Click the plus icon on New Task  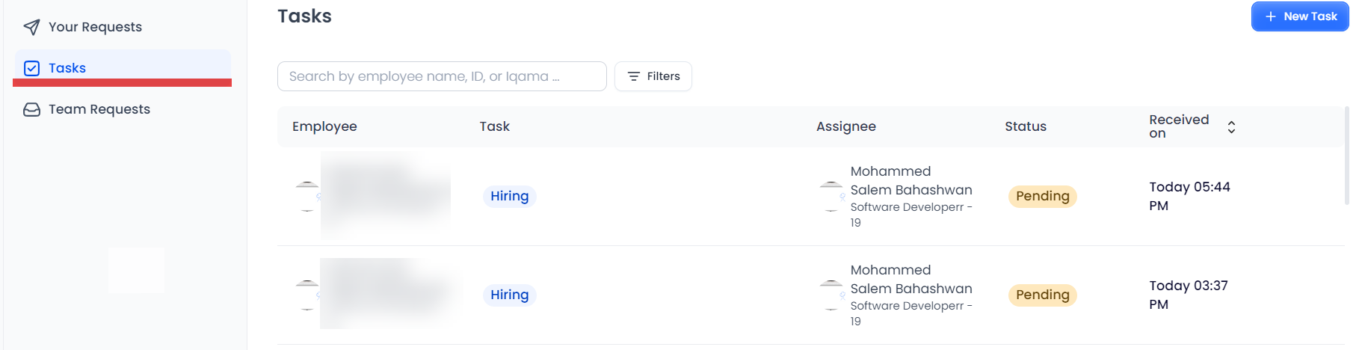click(1270, 16)
